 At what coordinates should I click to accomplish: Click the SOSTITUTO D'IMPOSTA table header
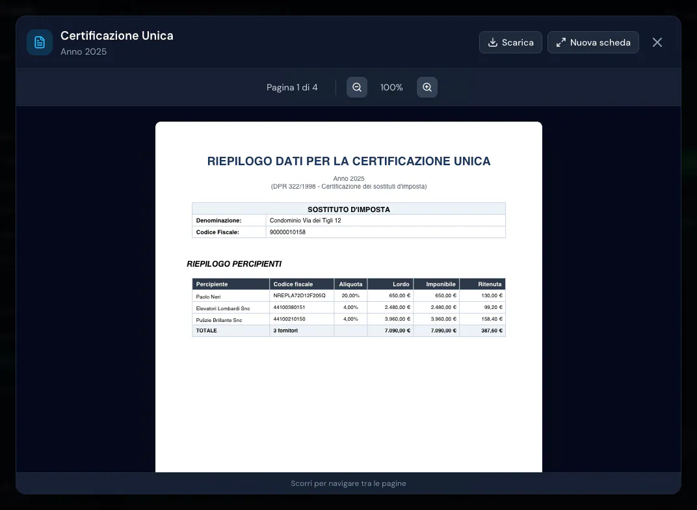tap(348, 209)
